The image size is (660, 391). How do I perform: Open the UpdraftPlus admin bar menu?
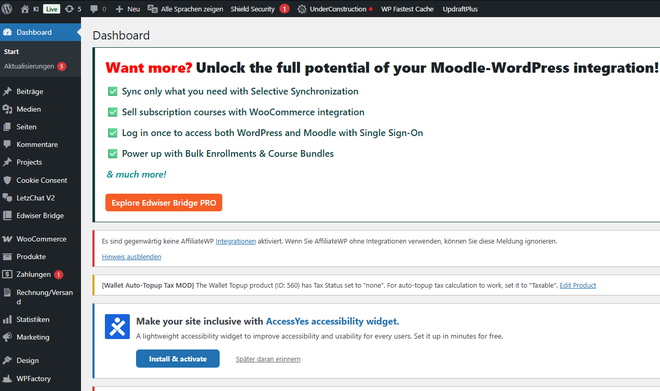[x=460, y=9]
